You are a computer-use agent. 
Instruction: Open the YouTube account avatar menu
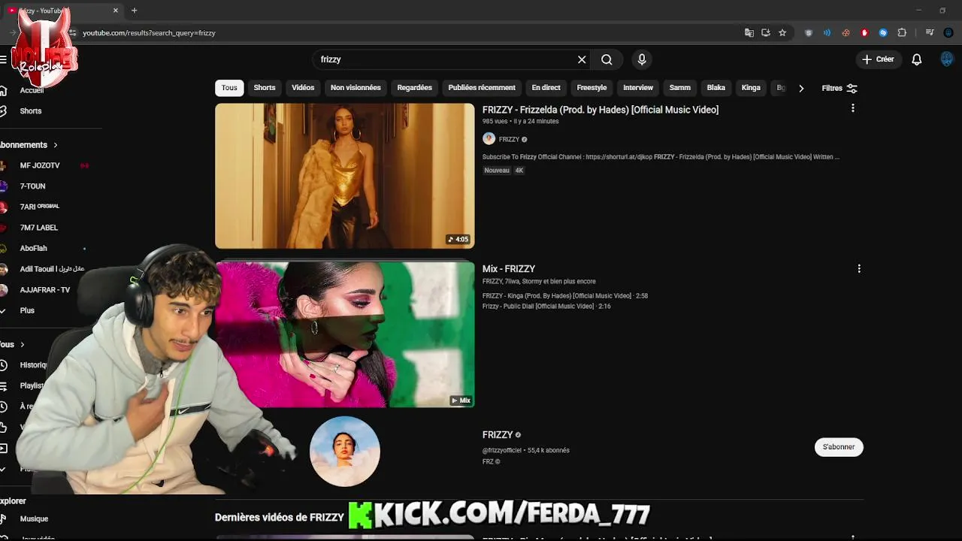(x=947, y=59)
